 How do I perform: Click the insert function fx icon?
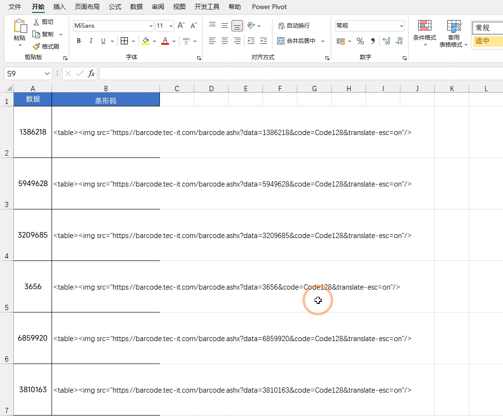coord(91,73)
